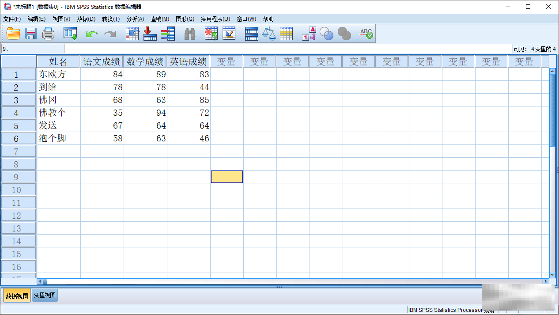Select the 数学成绩 column header
Image resolution: width=559 pixels, height=315 pixels.
tap(145, 61)
